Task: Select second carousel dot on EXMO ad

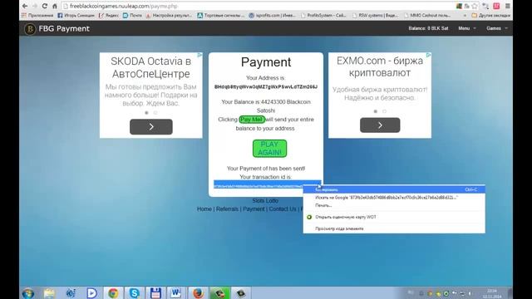Action: [384, 111]
